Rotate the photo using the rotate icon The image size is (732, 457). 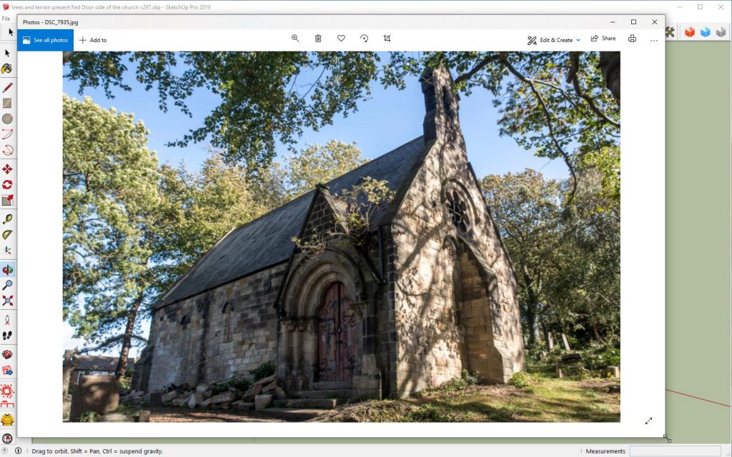[364, 39]
